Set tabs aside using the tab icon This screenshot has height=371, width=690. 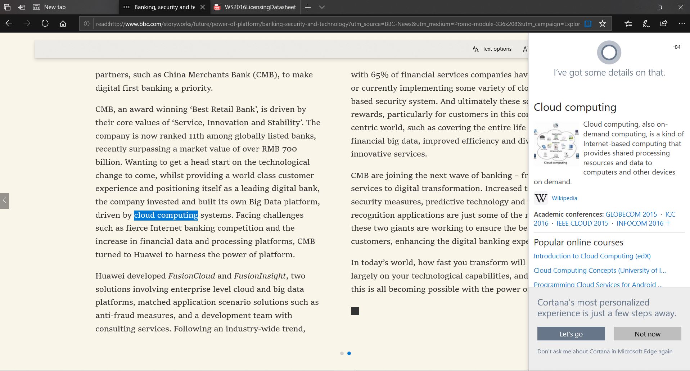[22, 7]
